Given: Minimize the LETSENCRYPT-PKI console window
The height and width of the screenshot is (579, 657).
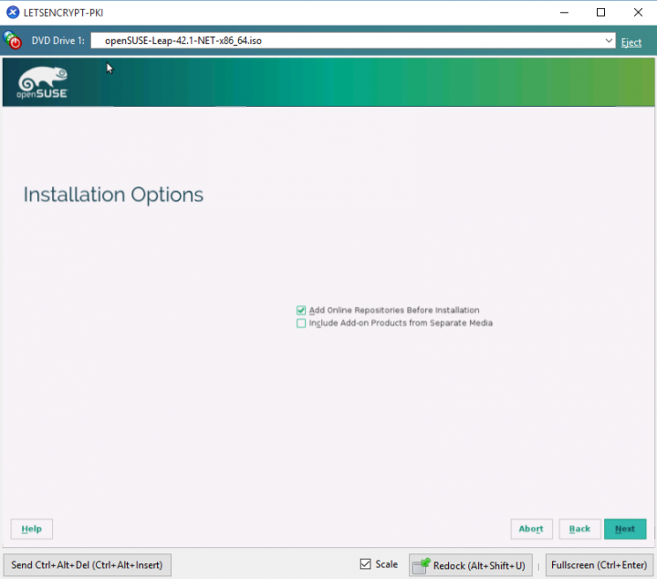Looking at the screenshot, I should coord(558,13).
